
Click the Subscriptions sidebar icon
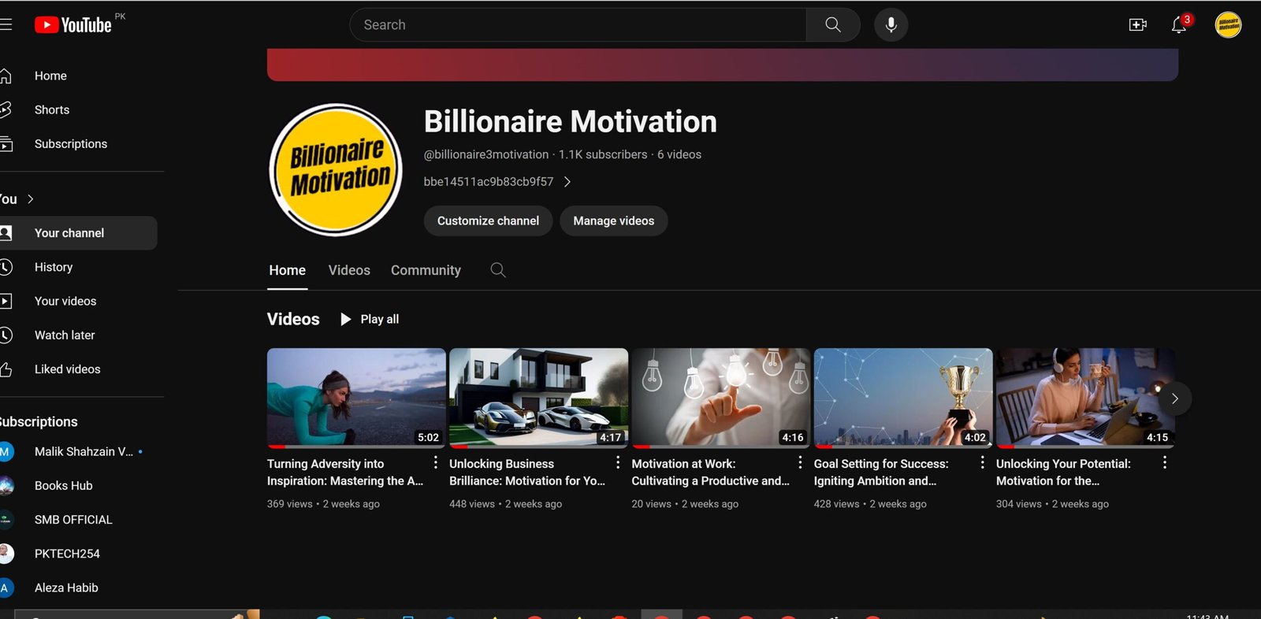tap(6, 143)
